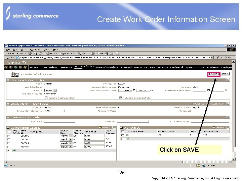The width and height of the screenshot is (242, 181).
Task: Click the Media toolbar button
Action: coord(83,54)
